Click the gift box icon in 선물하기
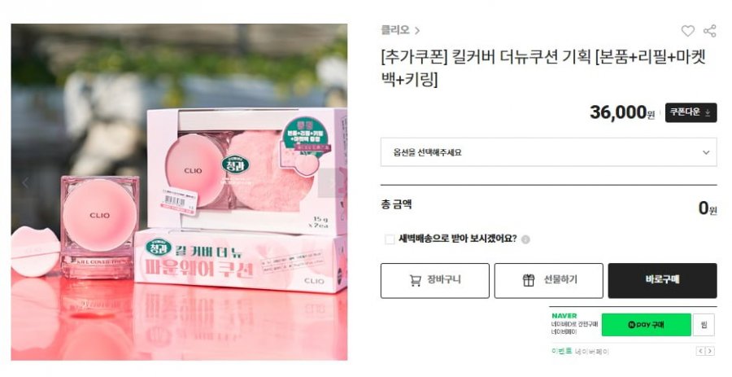The width and height of the screenshot is (732, 377). click(x=529, y=280)
